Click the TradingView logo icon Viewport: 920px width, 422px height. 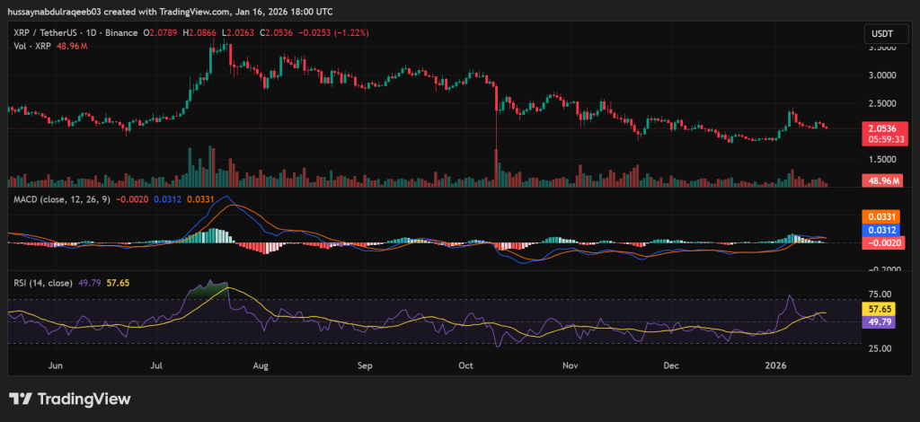tap(22, 399)
